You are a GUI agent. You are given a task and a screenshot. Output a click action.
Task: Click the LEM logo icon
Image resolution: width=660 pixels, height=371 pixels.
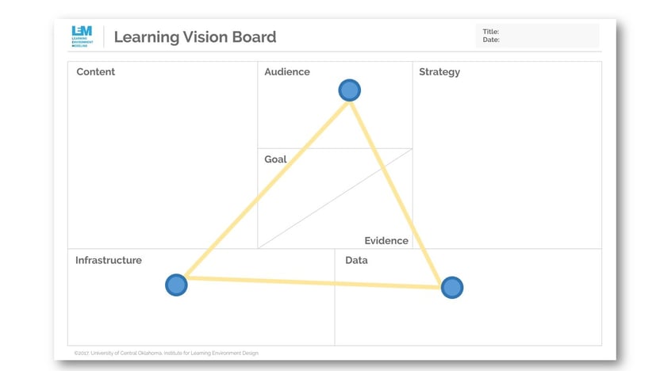(82, 36)
